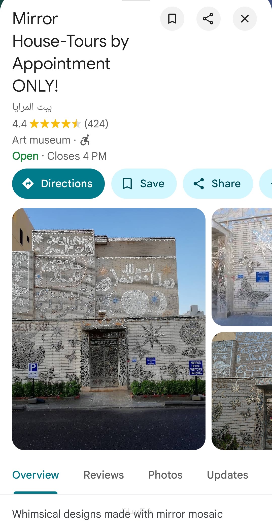Tap the share icon in header
The width and height of the screenshot is (272, 525).
tap(208, 19)
